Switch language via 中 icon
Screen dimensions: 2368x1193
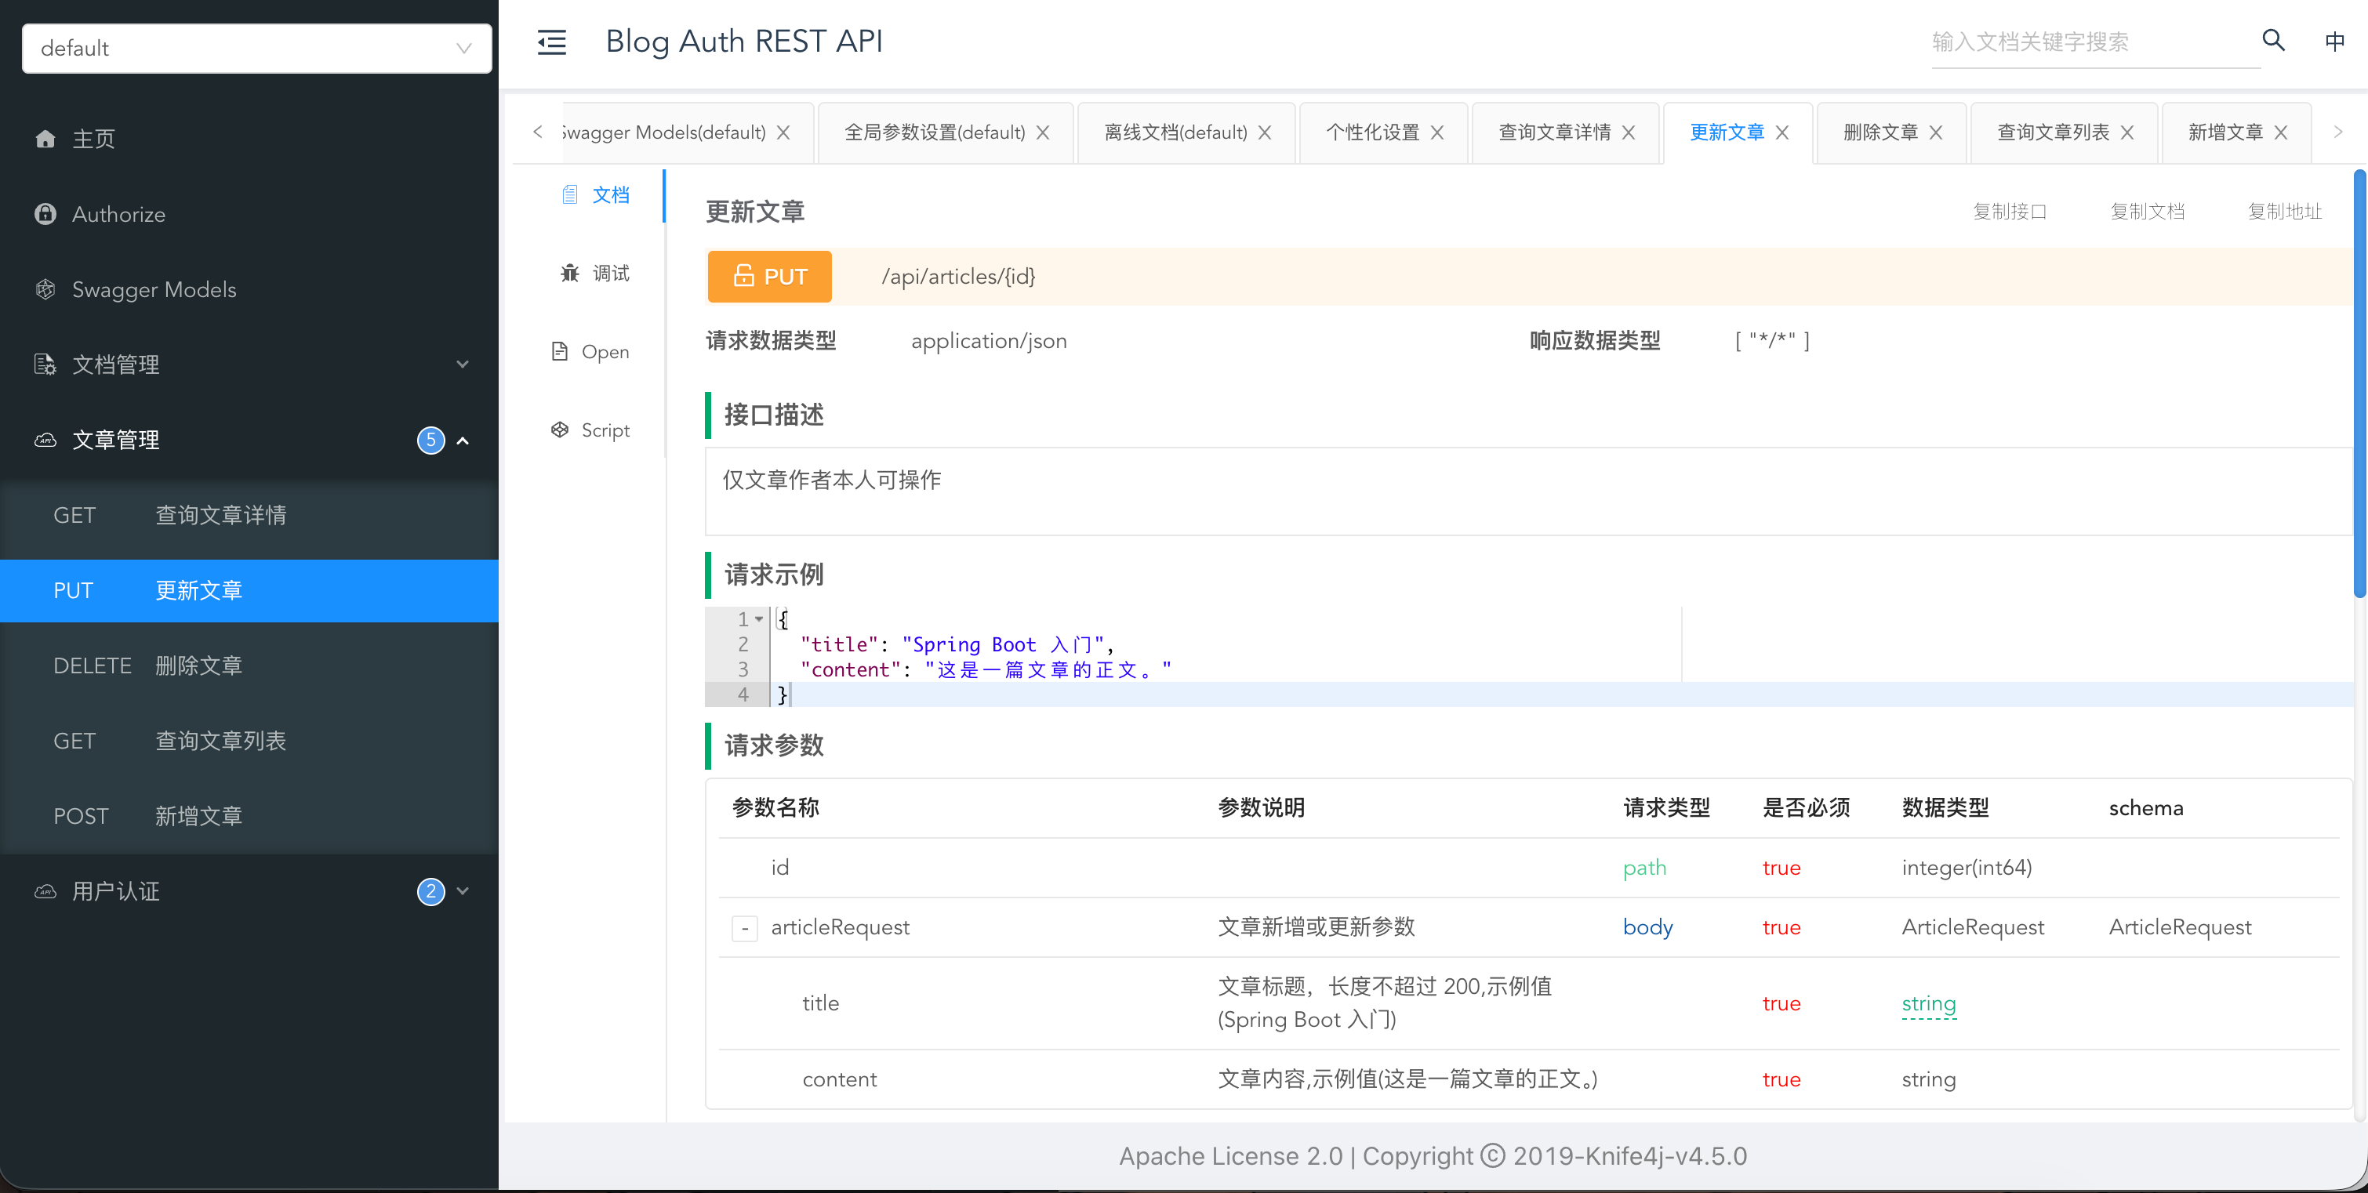2334,42
